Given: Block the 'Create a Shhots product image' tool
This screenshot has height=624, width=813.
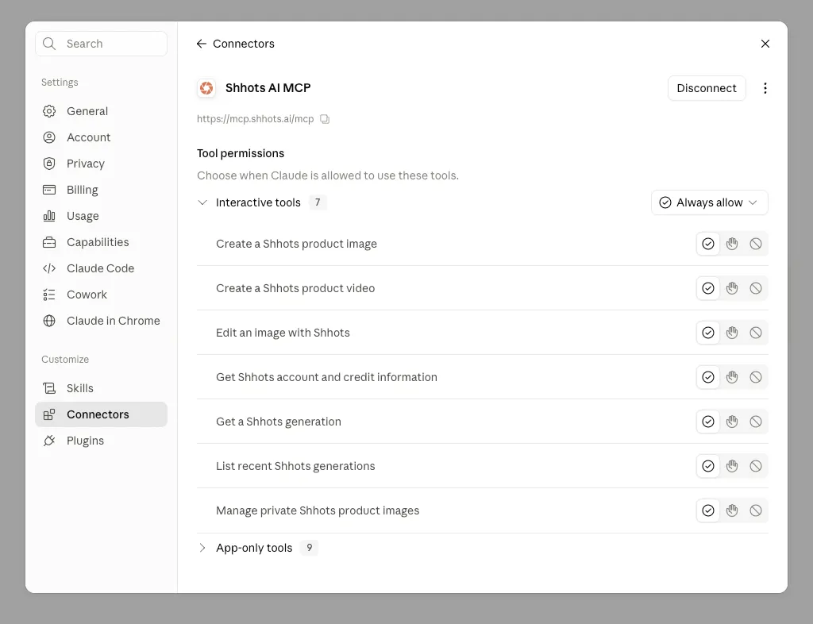Looking at the screenshot, I should point(756,244).
